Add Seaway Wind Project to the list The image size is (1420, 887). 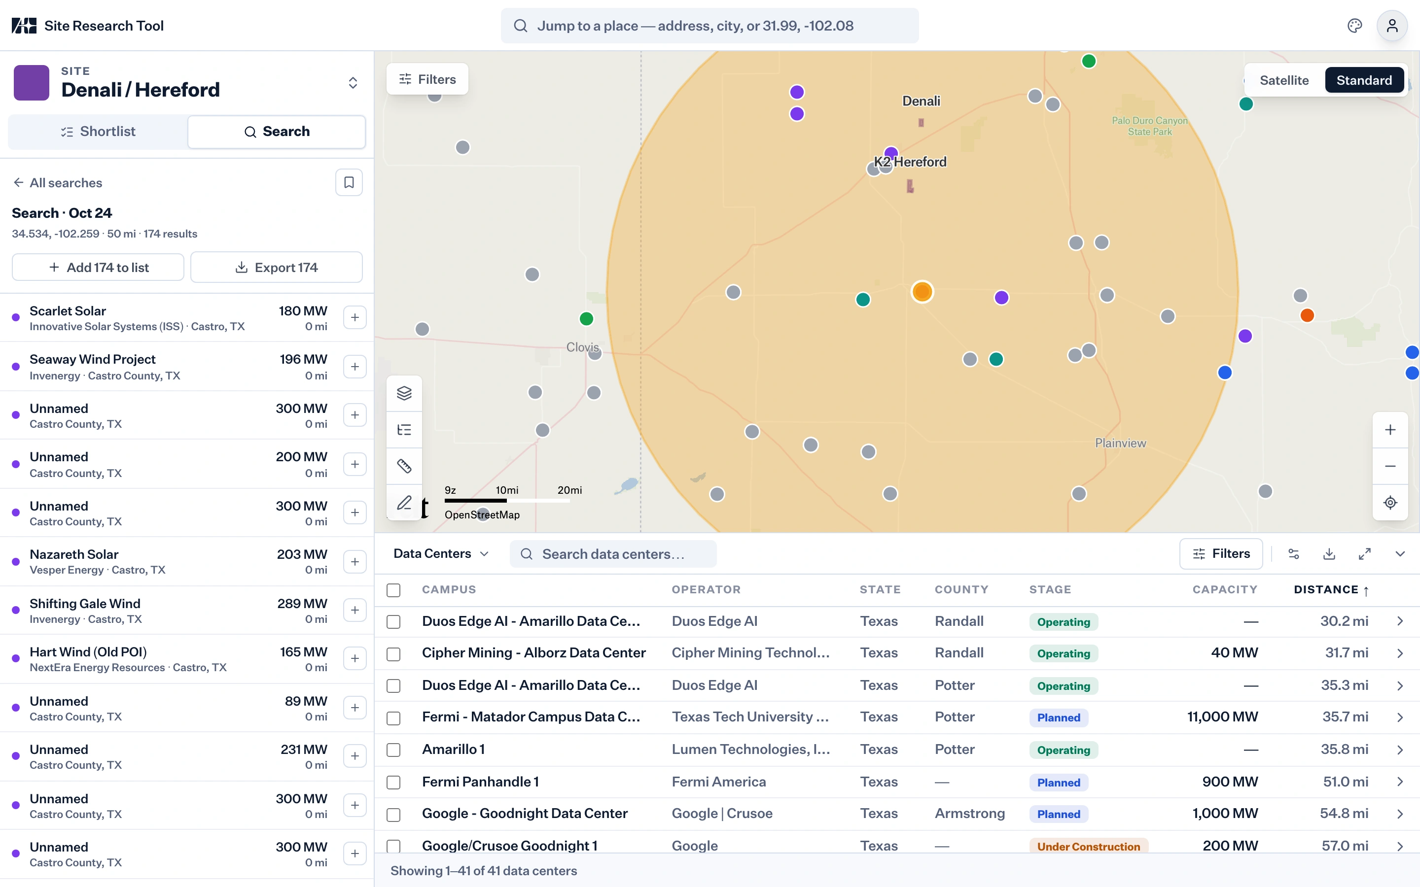tap(355, 367)
